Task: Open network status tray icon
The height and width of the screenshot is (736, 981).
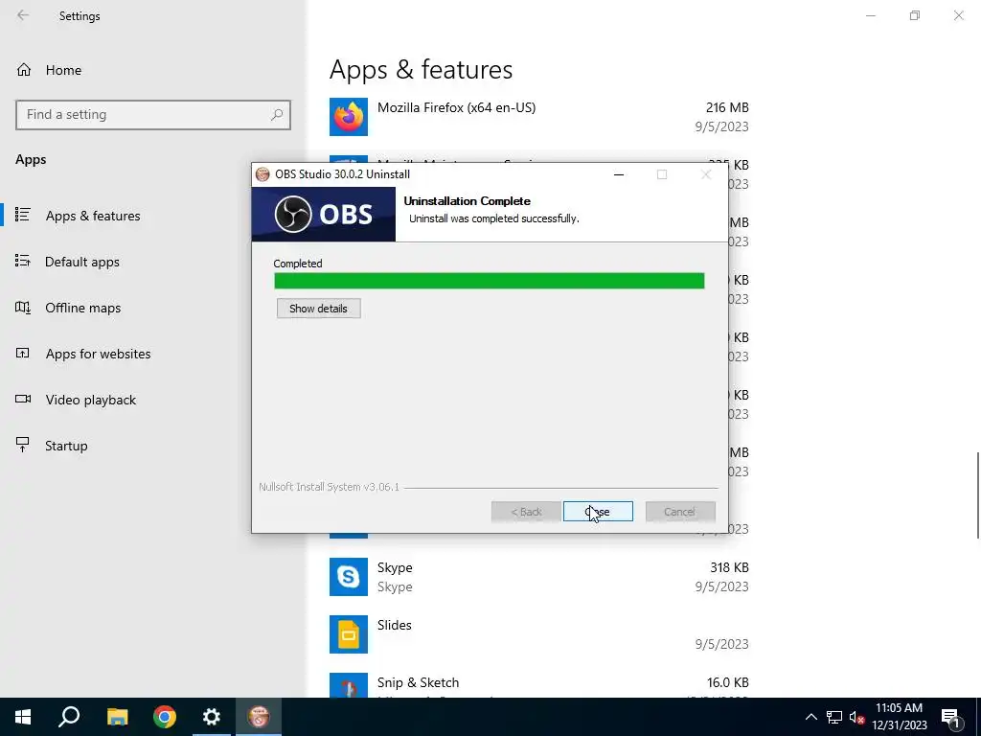Action: point(834,717)
